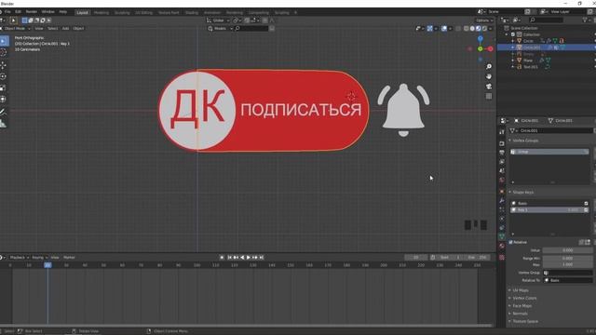Toggle the snap magnet button
The width and height of the screenshot is (596, 335).
pos(247,20)
